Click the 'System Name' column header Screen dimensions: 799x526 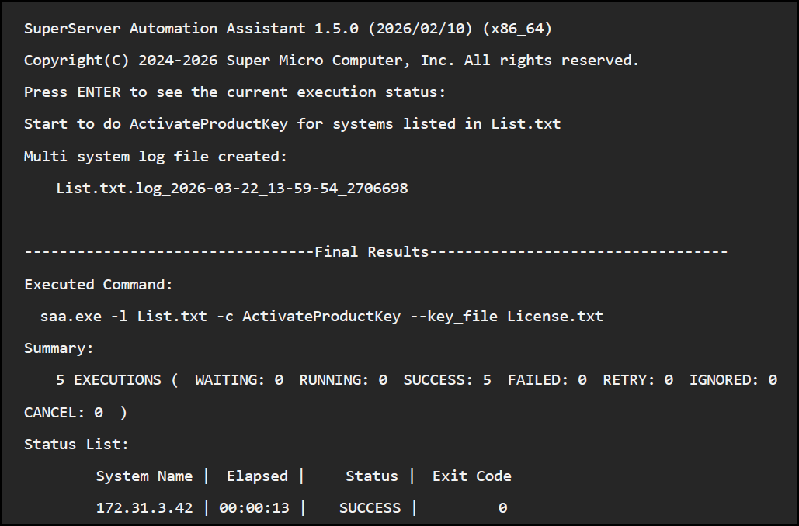(144, 476)
